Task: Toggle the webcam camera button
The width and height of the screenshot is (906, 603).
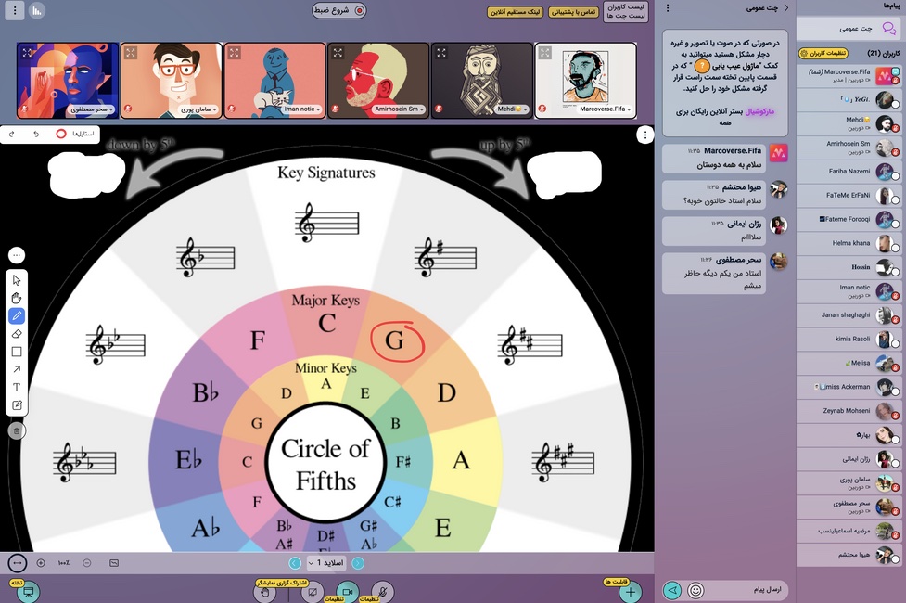Action: point(347,591)
